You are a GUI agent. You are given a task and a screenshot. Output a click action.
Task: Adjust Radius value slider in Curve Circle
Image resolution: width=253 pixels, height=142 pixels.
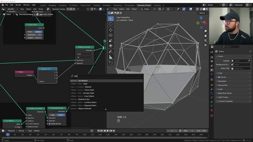pyautogui.click(x=34, y=38)
